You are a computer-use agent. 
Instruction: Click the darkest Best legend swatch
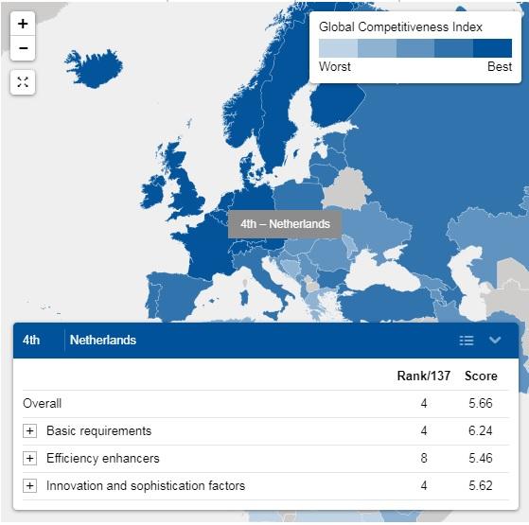pos(492,48)
